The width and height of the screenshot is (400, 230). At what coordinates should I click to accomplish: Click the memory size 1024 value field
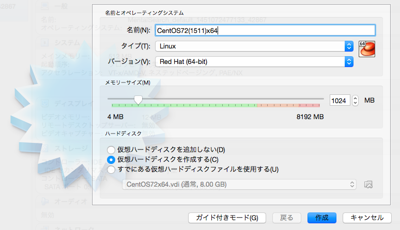pyautogui.click(x=340, y=101)
